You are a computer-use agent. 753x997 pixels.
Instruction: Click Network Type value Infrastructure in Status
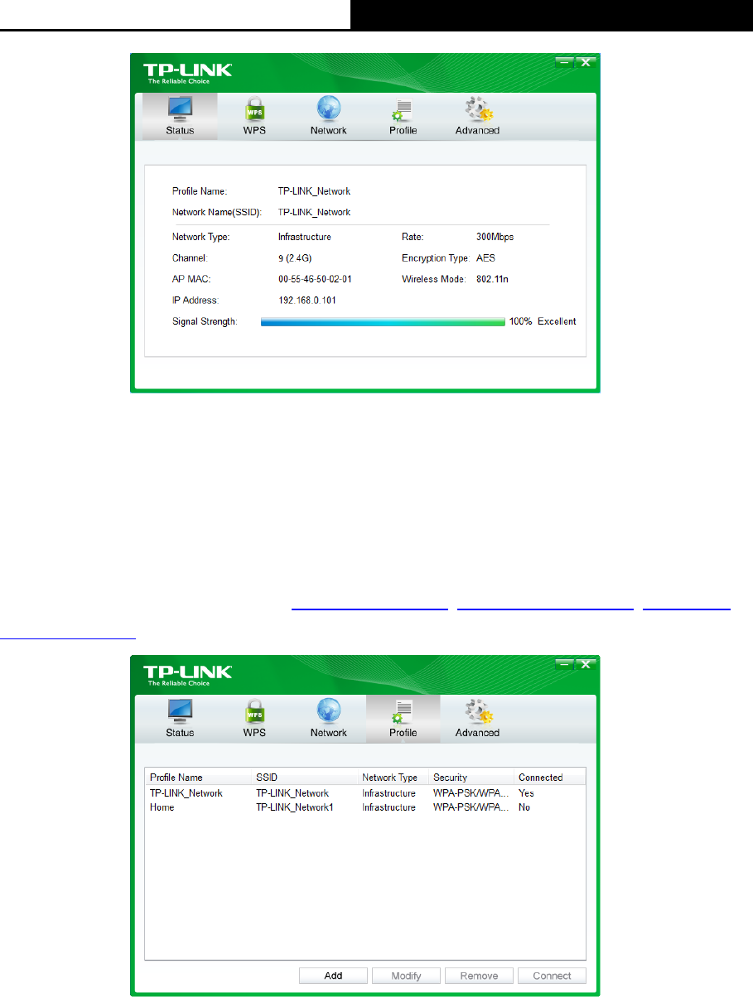305,237
